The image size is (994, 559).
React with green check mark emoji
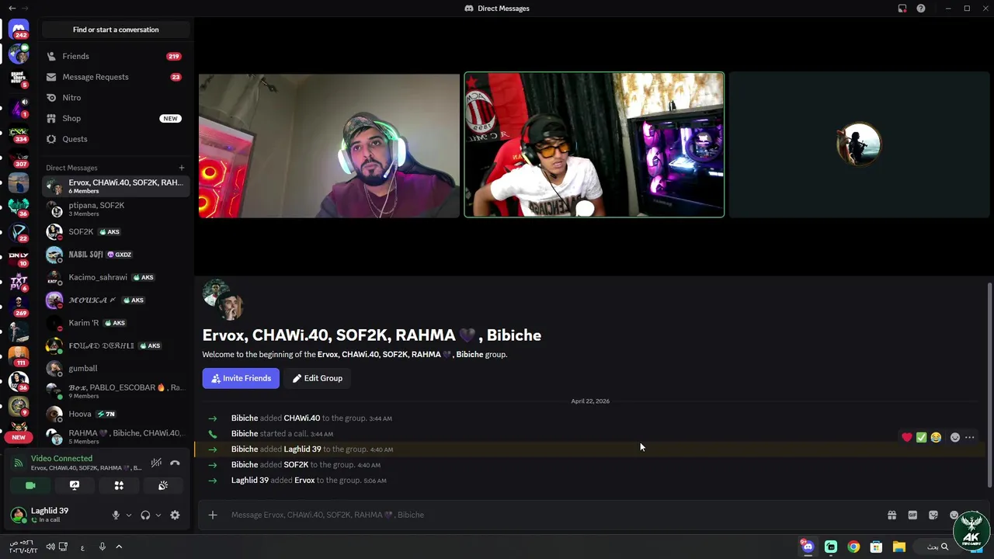click(921, 437)
